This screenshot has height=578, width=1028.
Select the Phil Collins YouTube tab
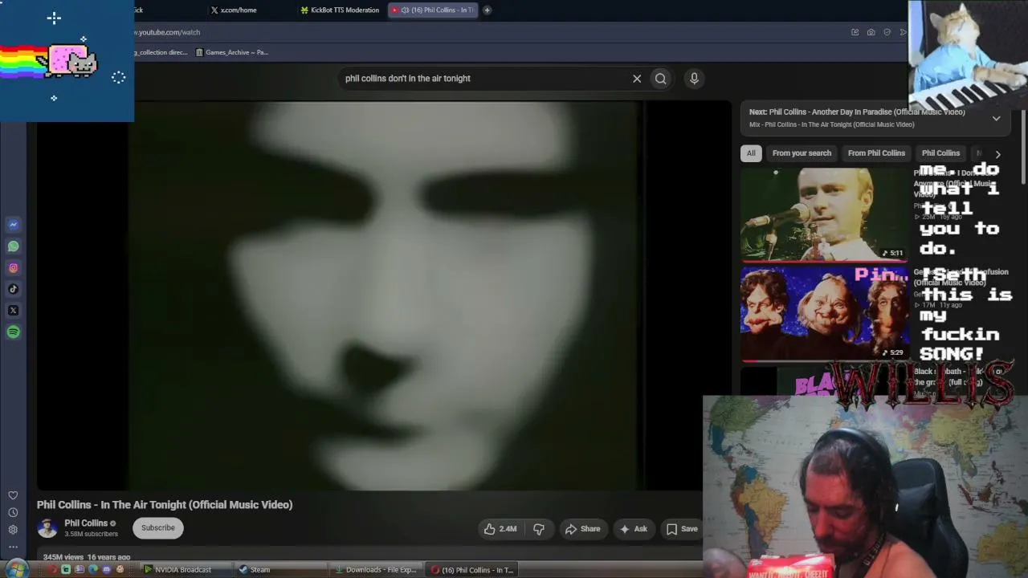[x=432, y=10]
